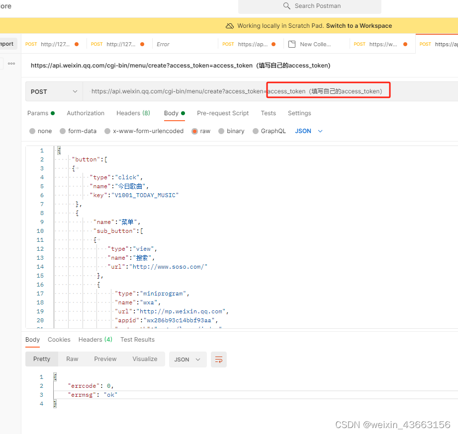Open the response JSON format dropdown
Image resolution: width=458 pixels, height=434 pixels.
click(187, 360)
